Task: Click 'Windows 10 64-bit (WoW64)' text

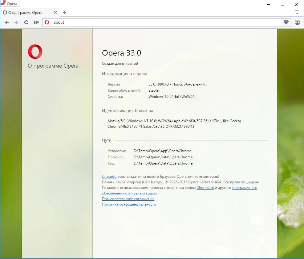Action: click(x=172, y=97)
